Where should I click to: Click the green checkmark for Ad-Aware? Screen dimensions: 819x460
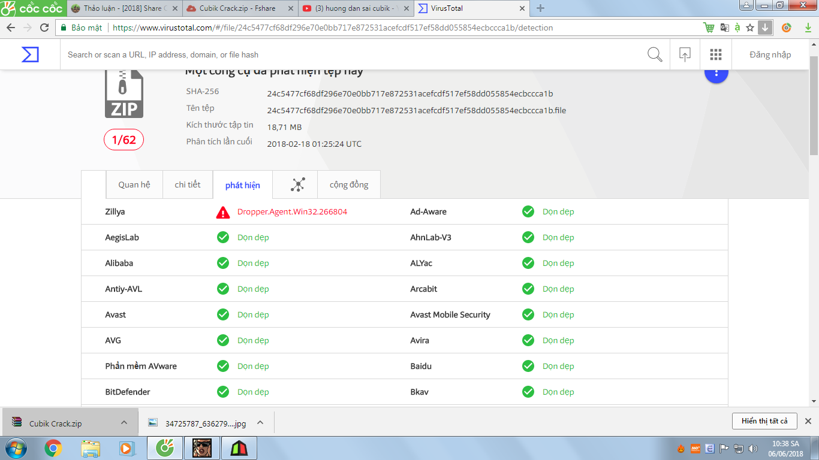pyautogui.click(x=528, y=211)
